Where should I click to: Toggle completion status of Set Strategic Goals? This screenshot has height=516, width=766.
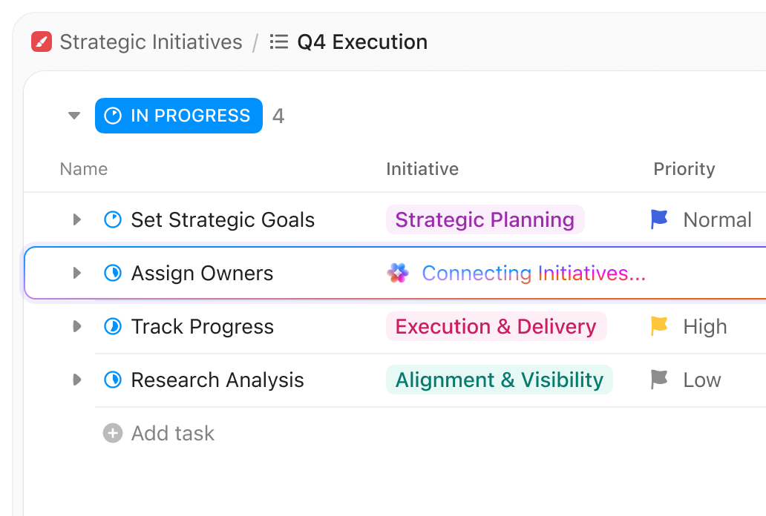[x=112, y=219]
